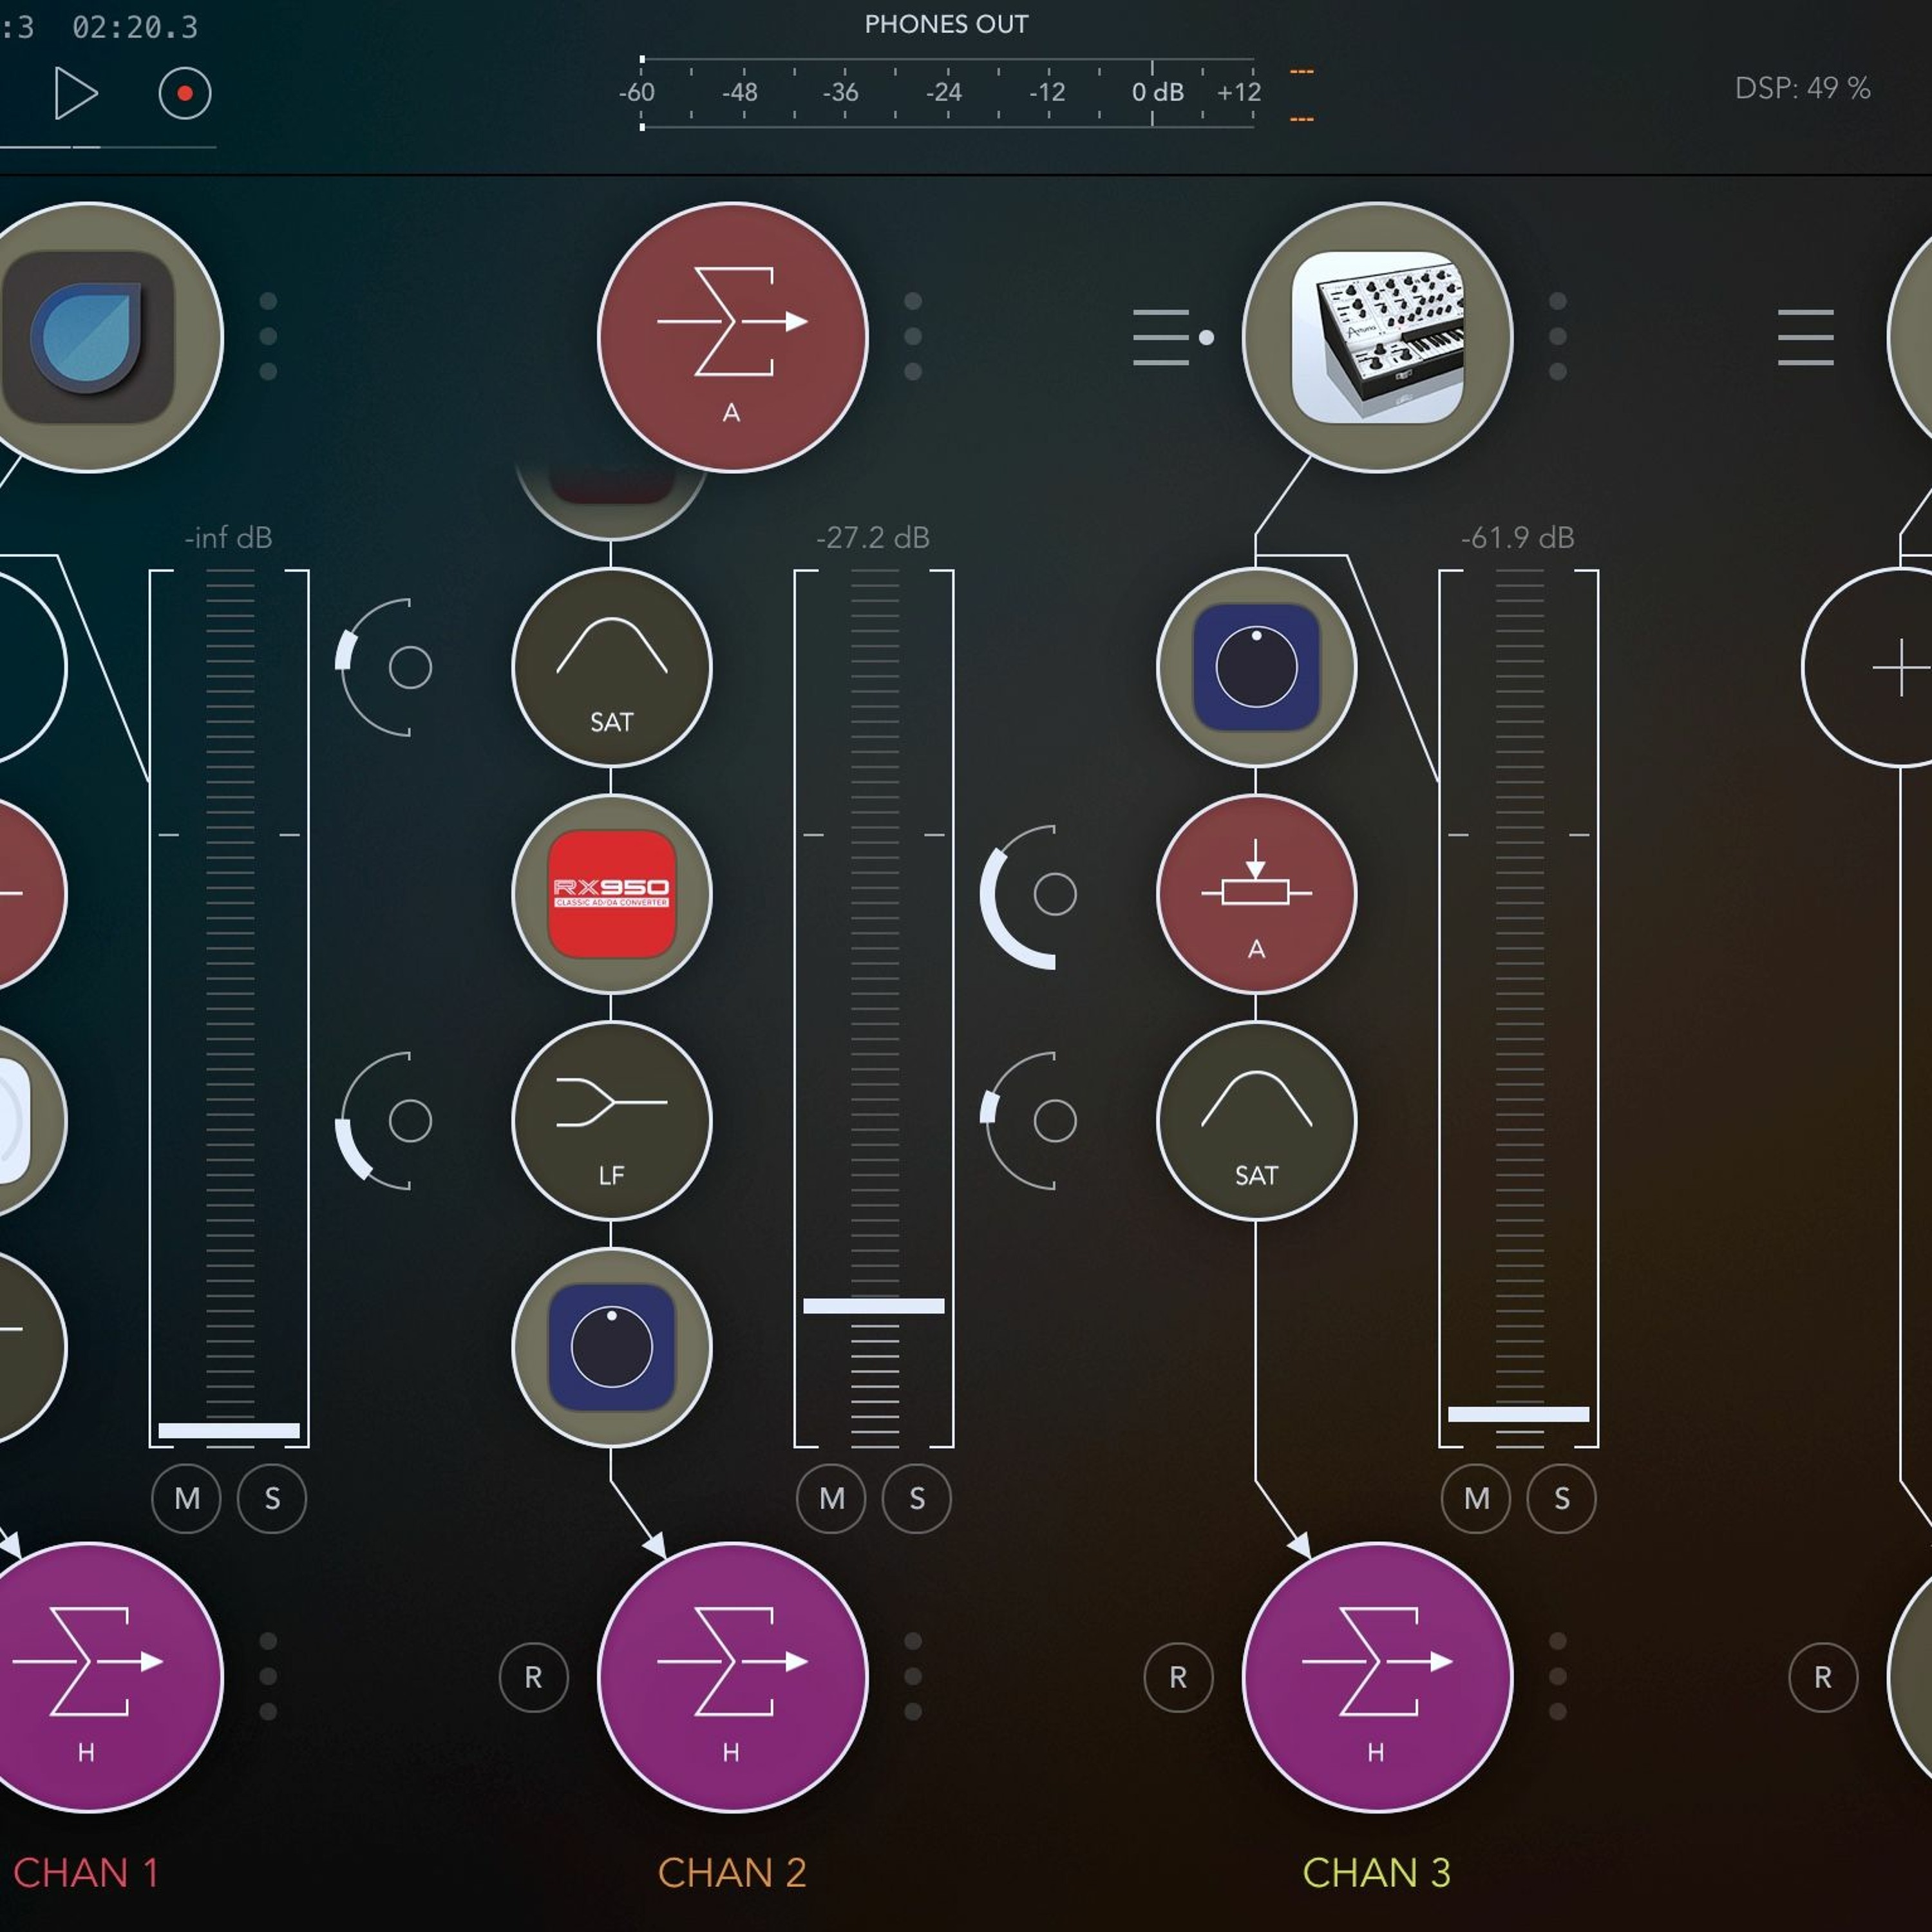Open the three-dot menu beside the synthesizer node

(1557, 337)
